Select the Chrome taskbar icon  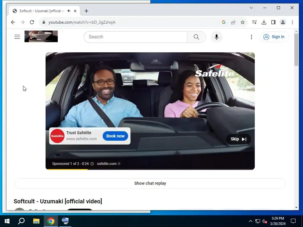click(x=51, y=221)
